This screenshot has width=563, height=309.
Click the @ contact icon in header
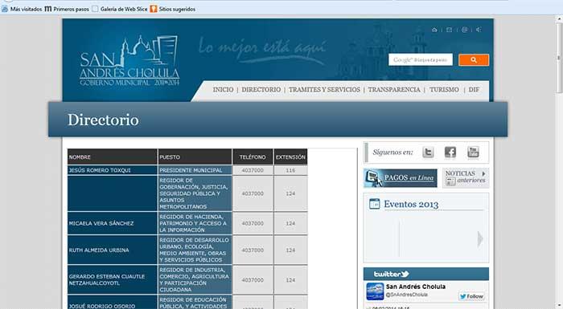pyautogui.click(x=465, y=30)
